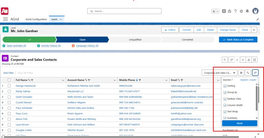264x138 pixels.
Task: Click the Email column filter icon
Action: point(182,80)
